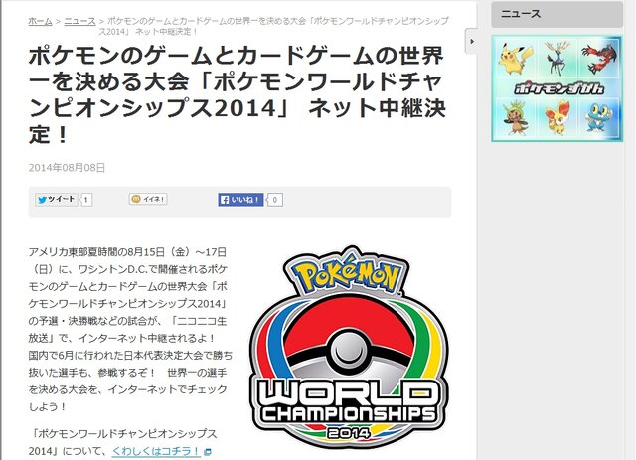Click Chespin in the Zukan banner

click(x=515, y=117)
